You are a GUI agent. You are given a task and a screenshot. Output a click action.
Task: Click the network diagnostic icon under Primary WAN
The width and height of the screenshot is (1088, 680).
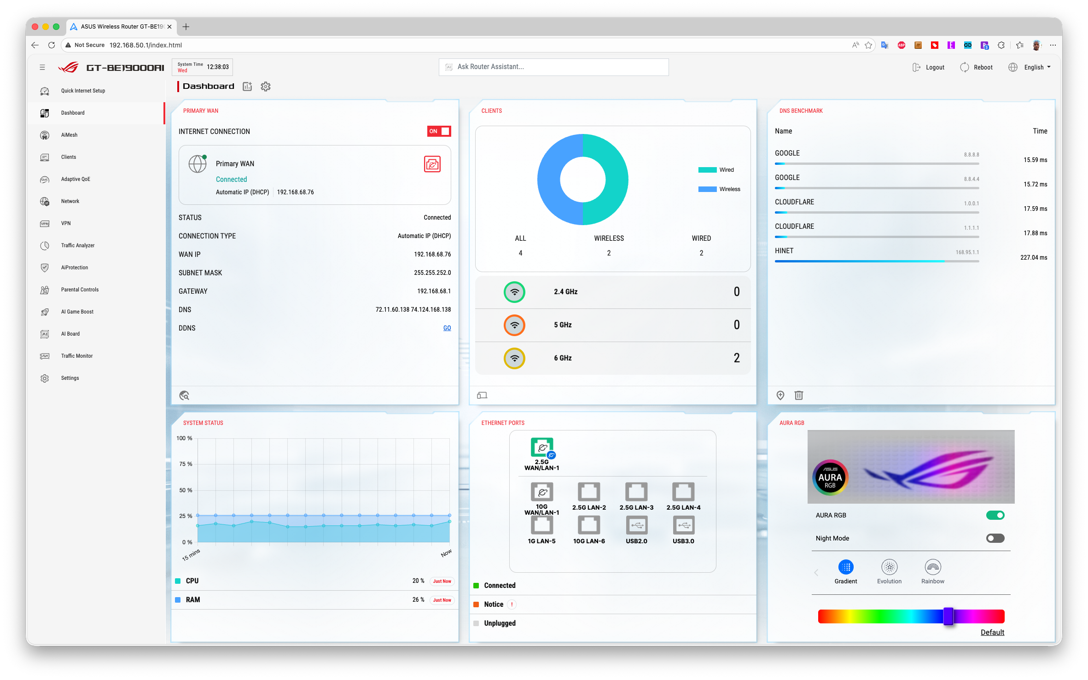coord(184,395)
